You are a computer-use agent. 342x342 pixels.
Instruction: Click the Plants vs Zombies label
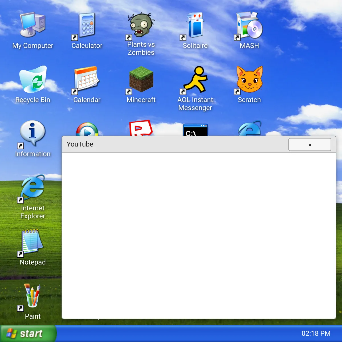pos(141,48)
